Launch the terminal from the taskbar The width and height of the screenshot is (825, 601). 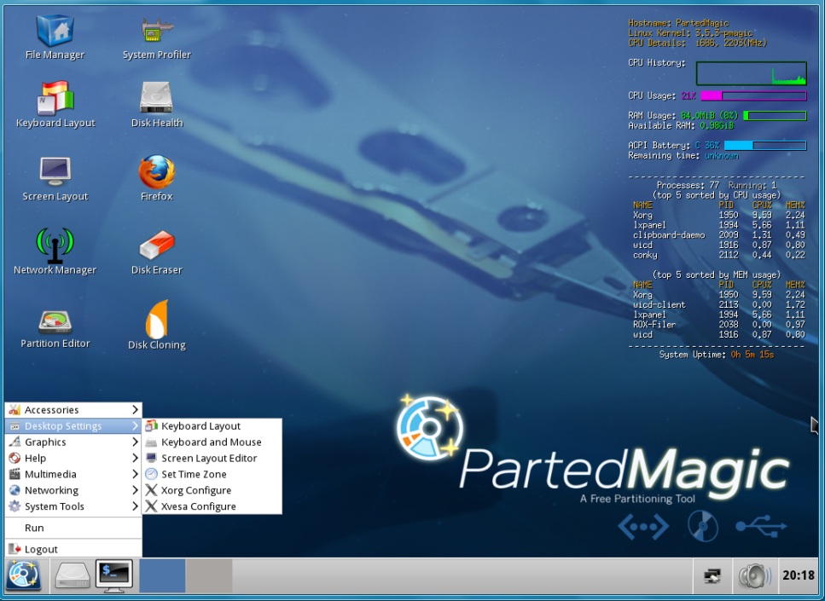click(x=114, y=575)
